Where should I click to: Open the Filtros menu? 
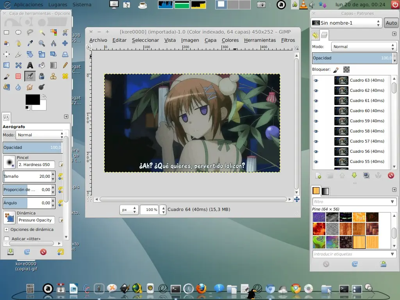tap(288, 40)
